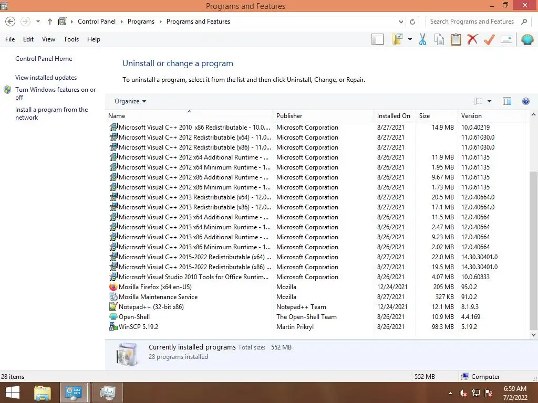
Task: Click the blue Help question icon
Action: (525, 101)
